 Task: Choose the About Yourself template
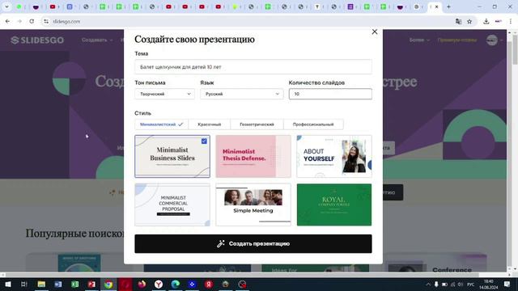334,156
